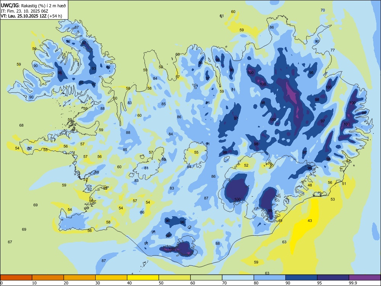Click the humidity value '68' on the map
Screen dimensions: 381x286
click(x=21, y=125)
